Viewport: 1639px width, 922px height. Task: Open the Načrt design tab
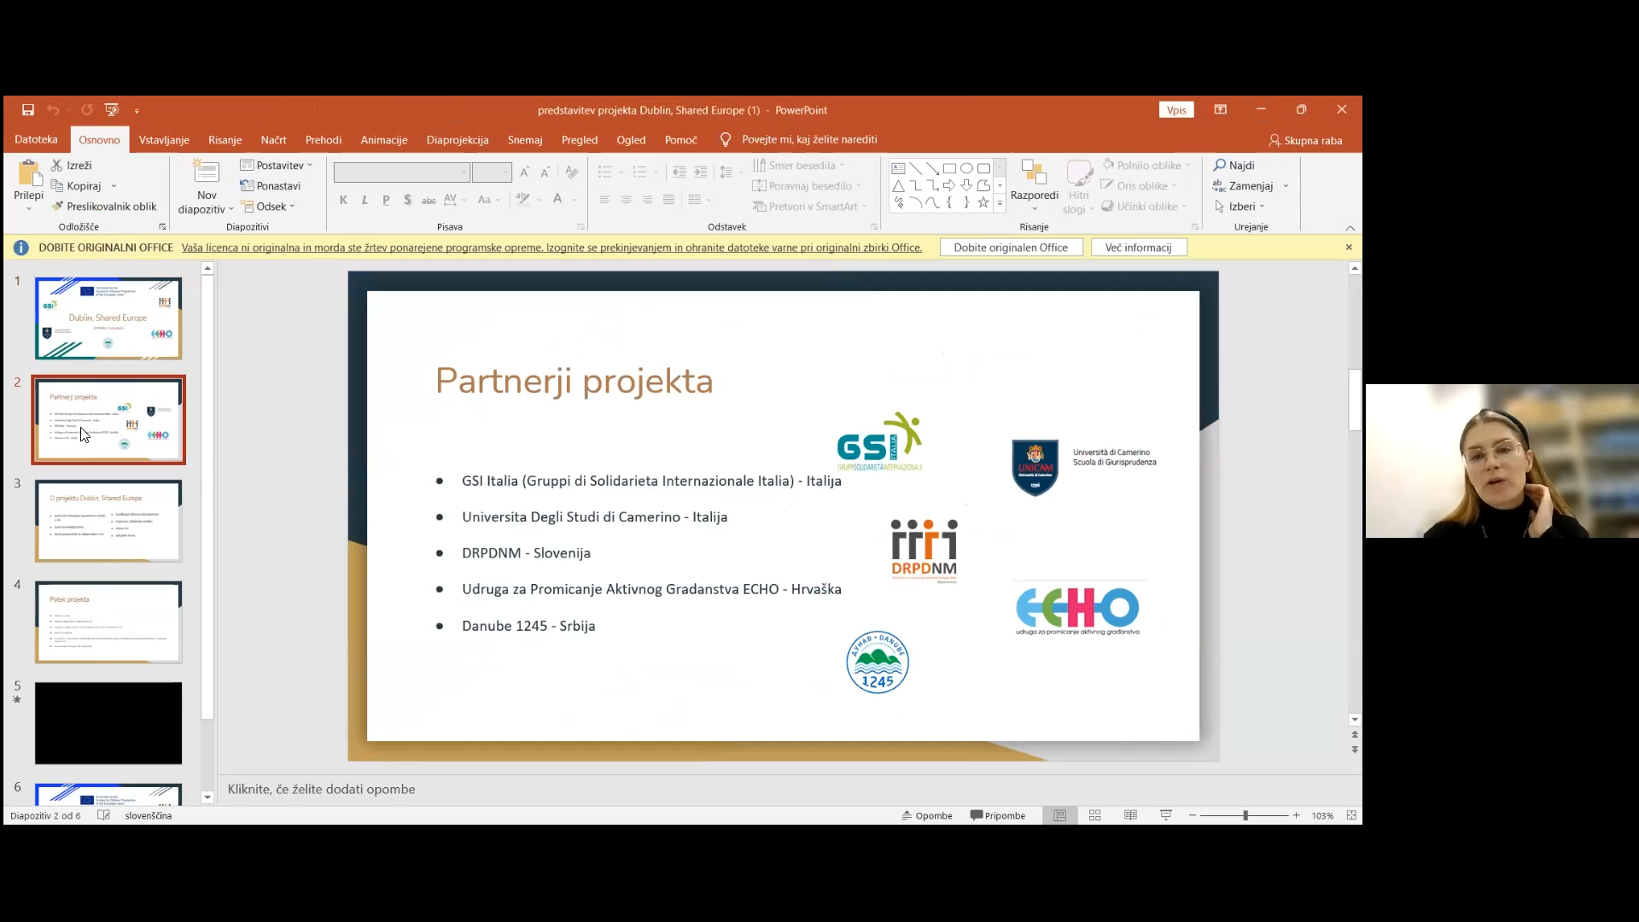pos(273,140)
